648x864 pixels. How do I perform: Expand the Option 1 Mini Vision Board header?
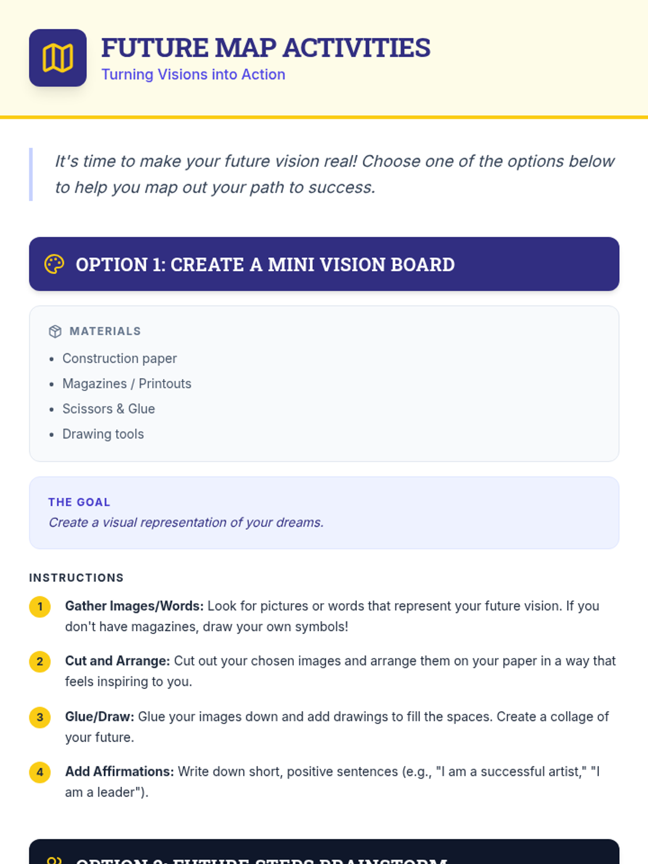point(324,264)
